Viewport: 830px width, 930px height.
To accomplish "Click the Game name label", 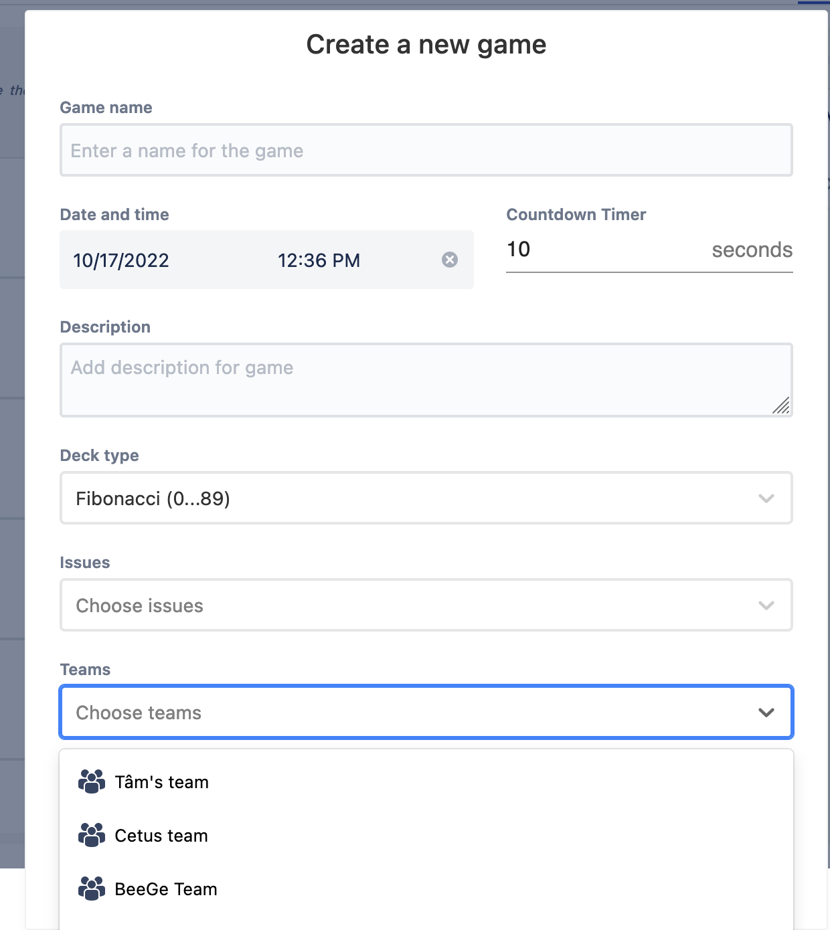I will click(106, 108).
